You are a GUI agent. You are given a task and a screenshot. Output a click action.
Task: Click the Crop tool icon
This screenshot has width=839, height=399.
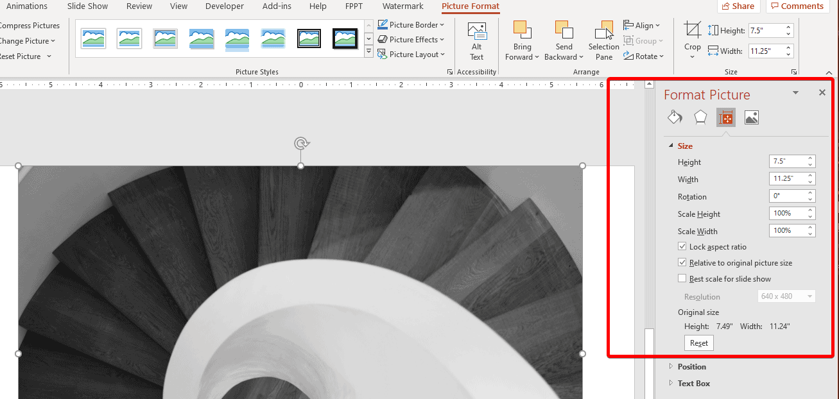[692, 31]
